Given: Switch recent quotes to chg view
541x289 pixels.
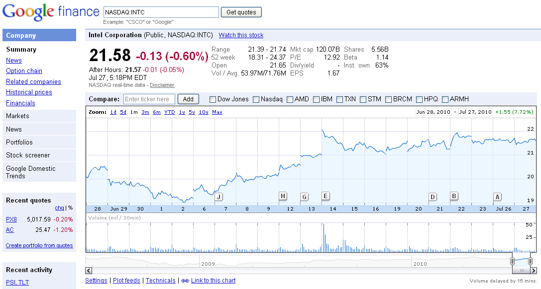Looking at the screenshot, I should (59, 208).
